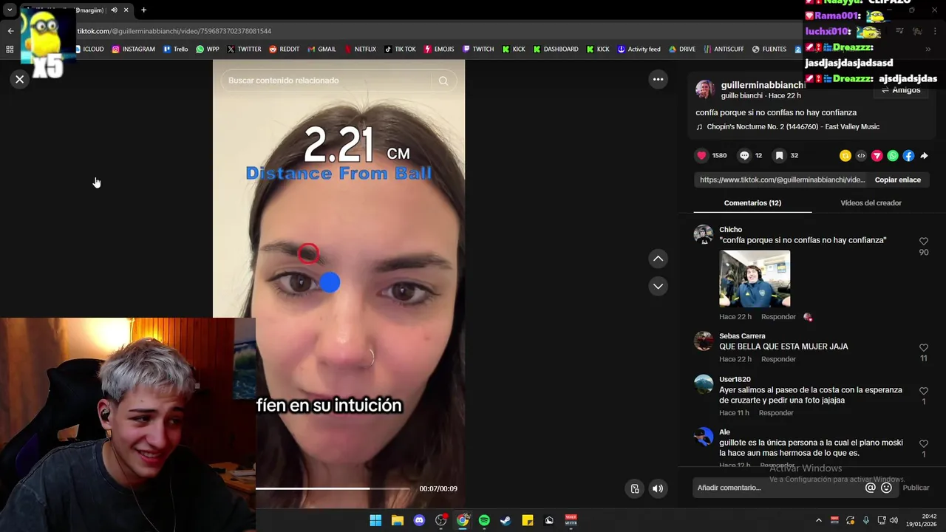This screenshot has width=946, height=532.
Task: Open the NETFLIX bookmark
Action: [x=359, y=50]
